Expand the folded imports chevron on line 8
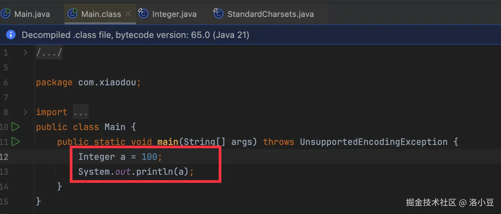Screen dimensions: 501x214 [25, 112]
